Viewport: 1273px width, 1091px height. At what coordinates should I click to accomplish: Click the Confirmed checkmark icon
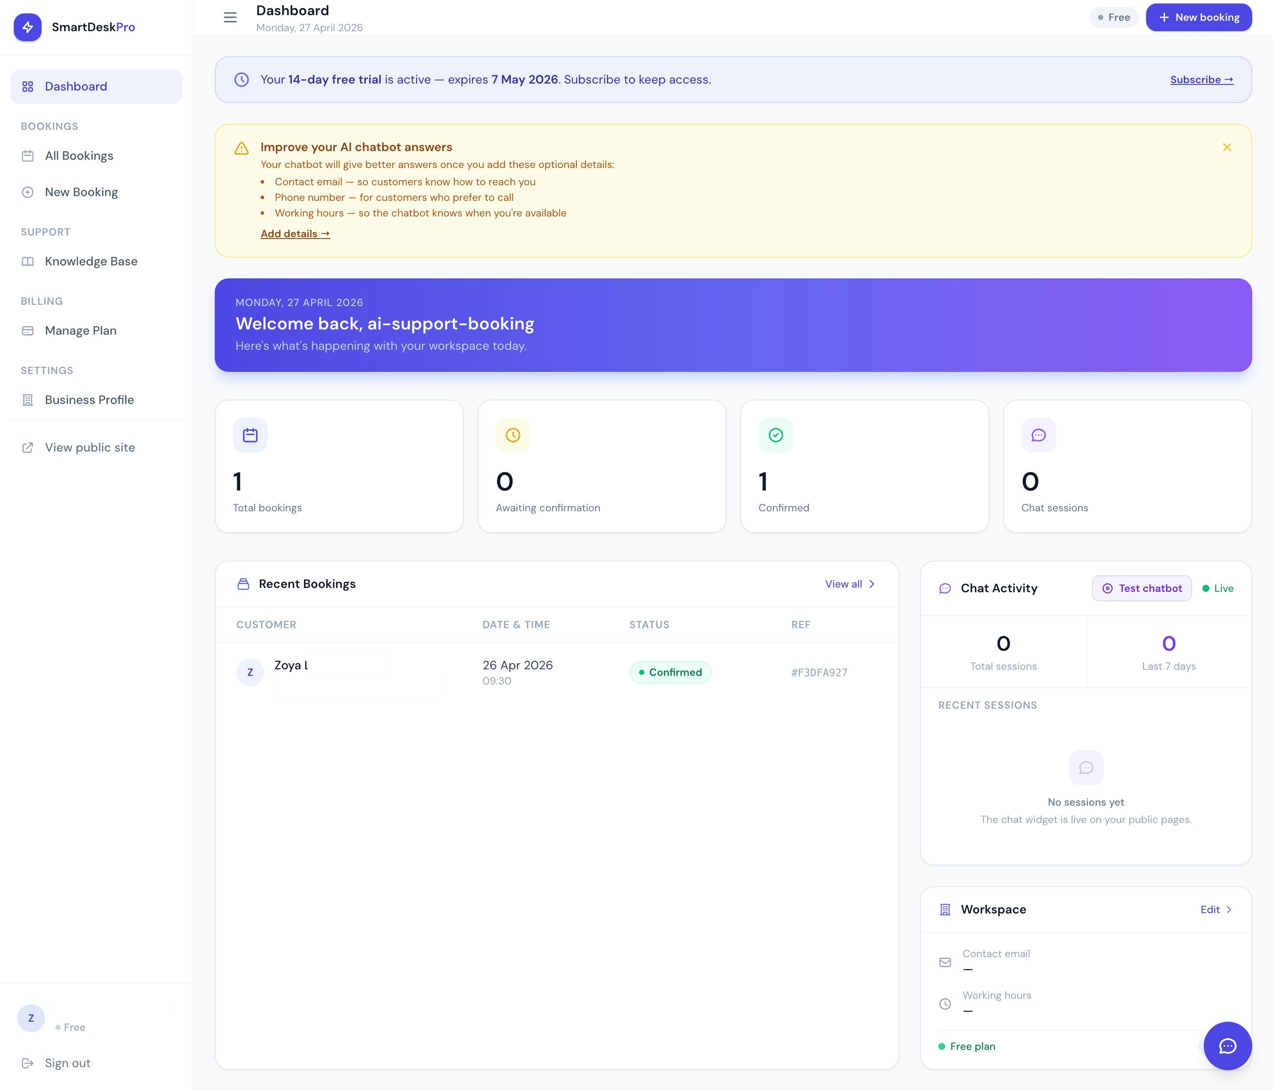[775, 435]
